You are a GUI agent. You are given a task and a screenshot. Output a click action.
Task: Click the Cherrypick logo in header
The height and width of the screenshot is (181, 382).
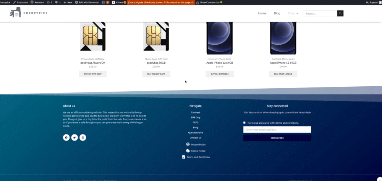point(29,13)
